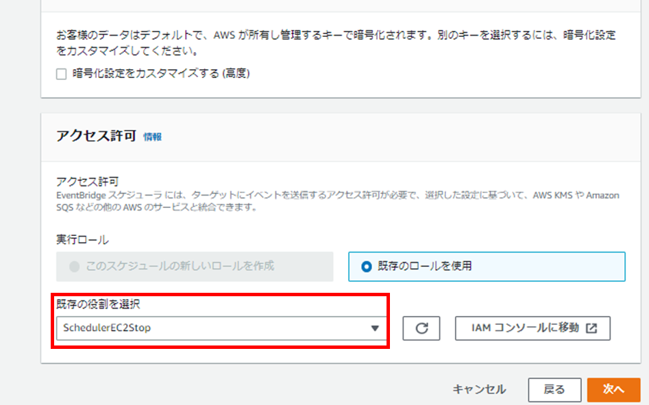Toggle the advanced encryption settings option

coord(62,73)
